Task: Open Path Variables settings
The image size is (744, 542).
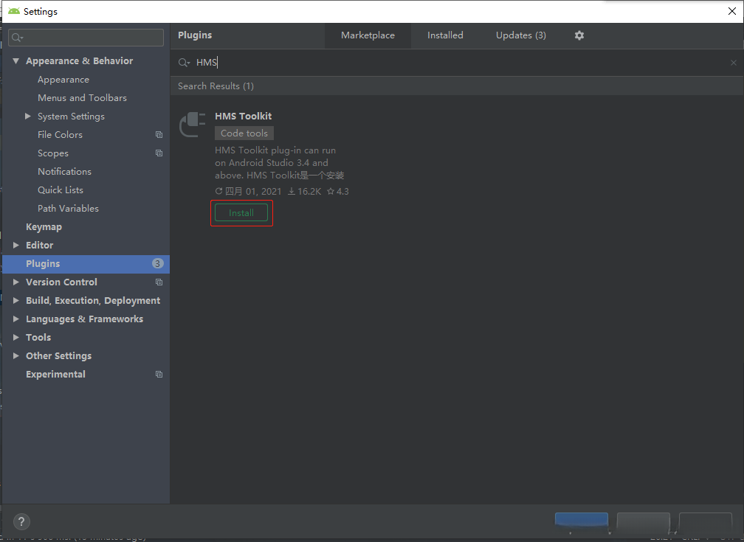Action: coord(68,209)
